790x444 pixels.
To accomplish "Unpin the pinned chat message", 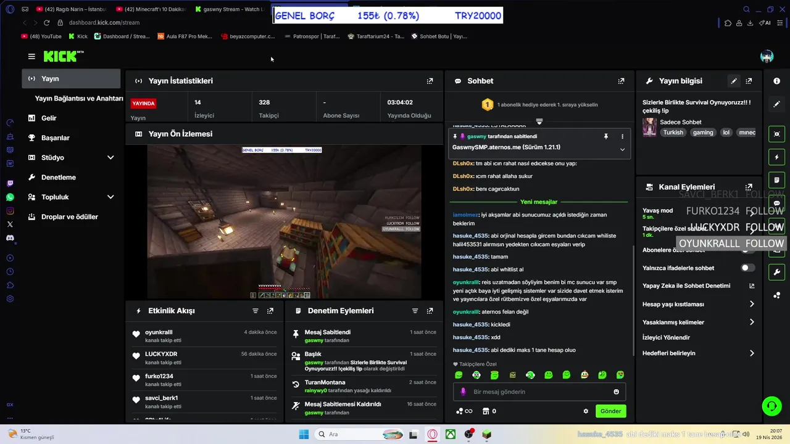I will coord(605,136).
